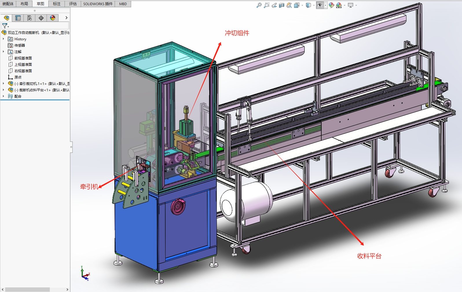Click into the tree filter field
462x292 pixels.
(x=39, y=26)
